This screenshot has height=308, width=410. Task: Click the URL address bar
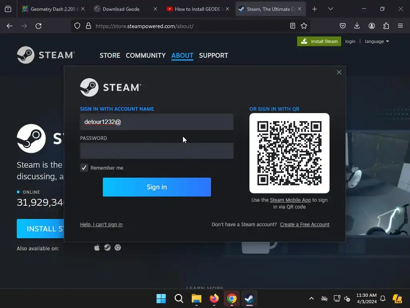(190, 26)
